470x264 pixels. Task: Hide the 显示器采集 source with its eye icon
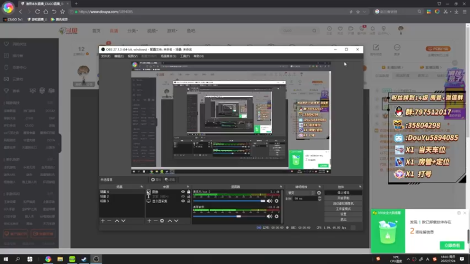[183, 201]
